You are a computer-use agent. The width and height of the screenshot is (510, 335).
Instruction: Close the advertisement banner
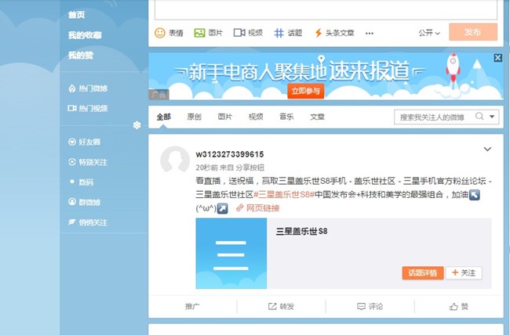click(x=497, y=58)
